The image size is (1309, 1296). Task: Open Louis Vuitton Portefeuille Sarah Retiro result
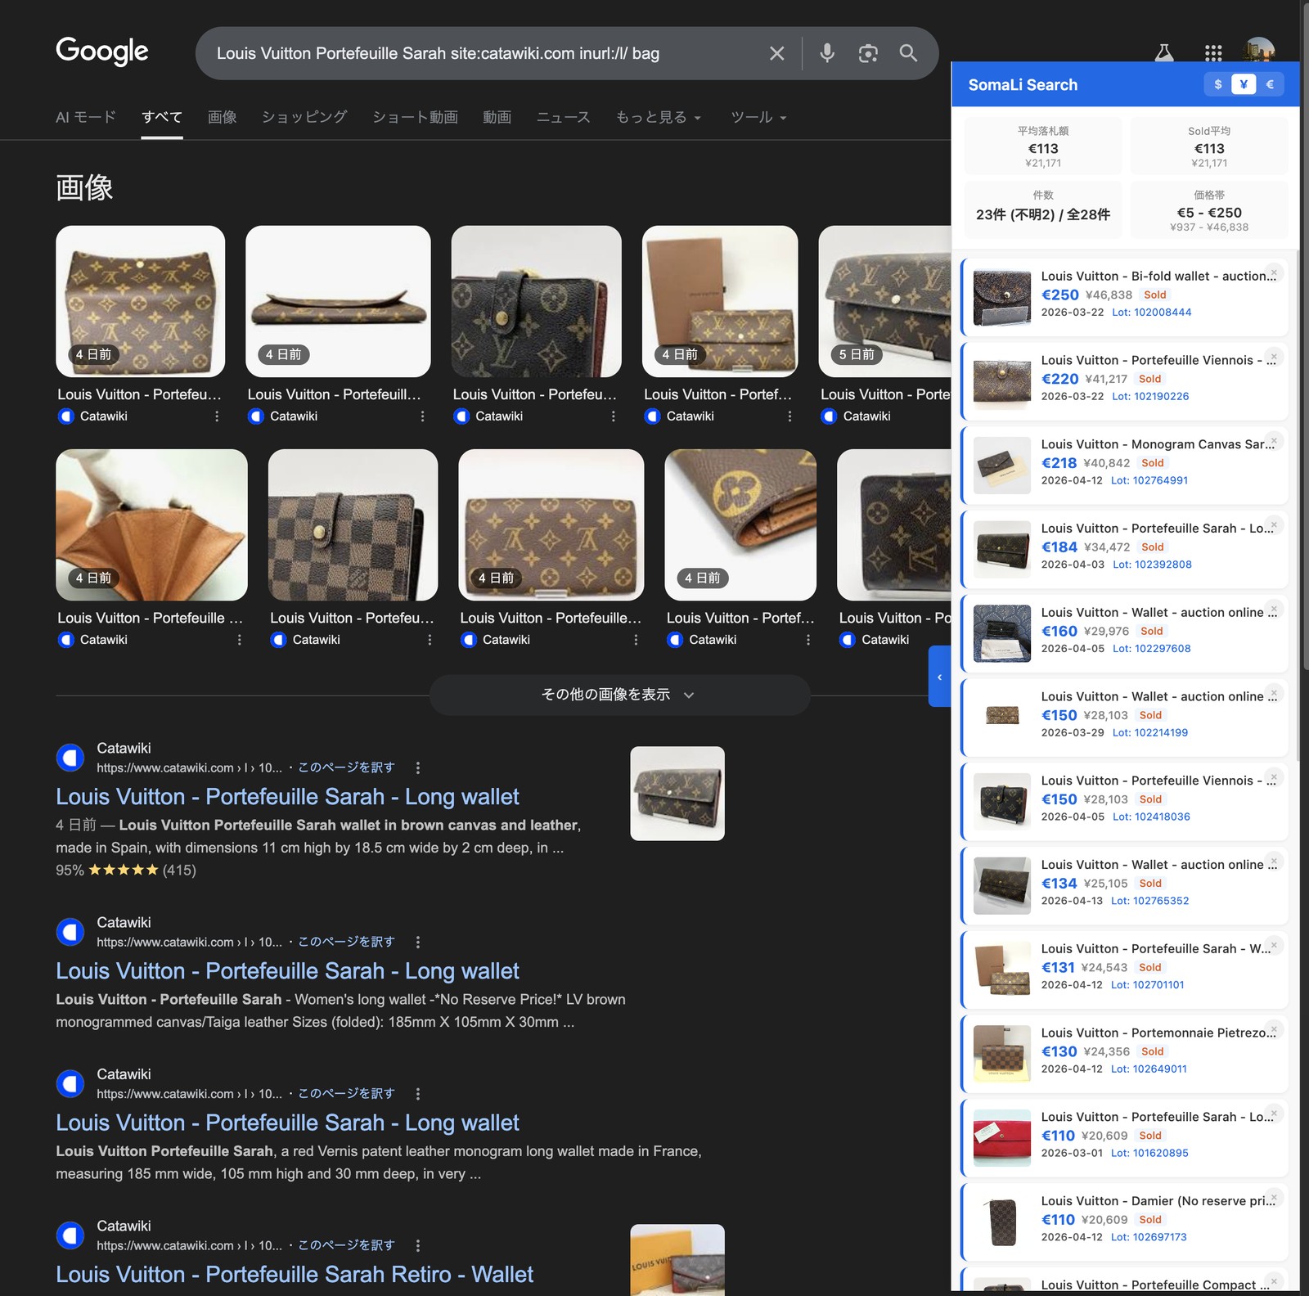point(295,1274)
